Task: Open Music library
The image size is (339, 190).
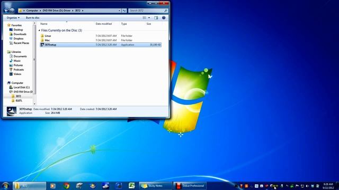Action: (x=17, y=61)
